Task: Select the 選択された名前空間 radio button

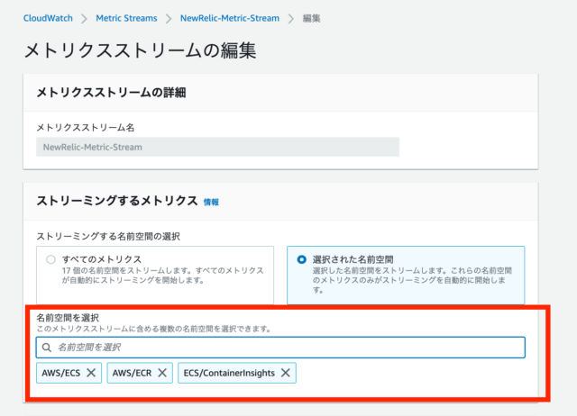Action: click(301, 259)
